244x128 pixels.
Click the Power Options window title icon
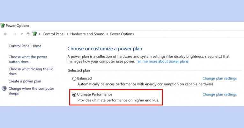(x=3, y=26)
